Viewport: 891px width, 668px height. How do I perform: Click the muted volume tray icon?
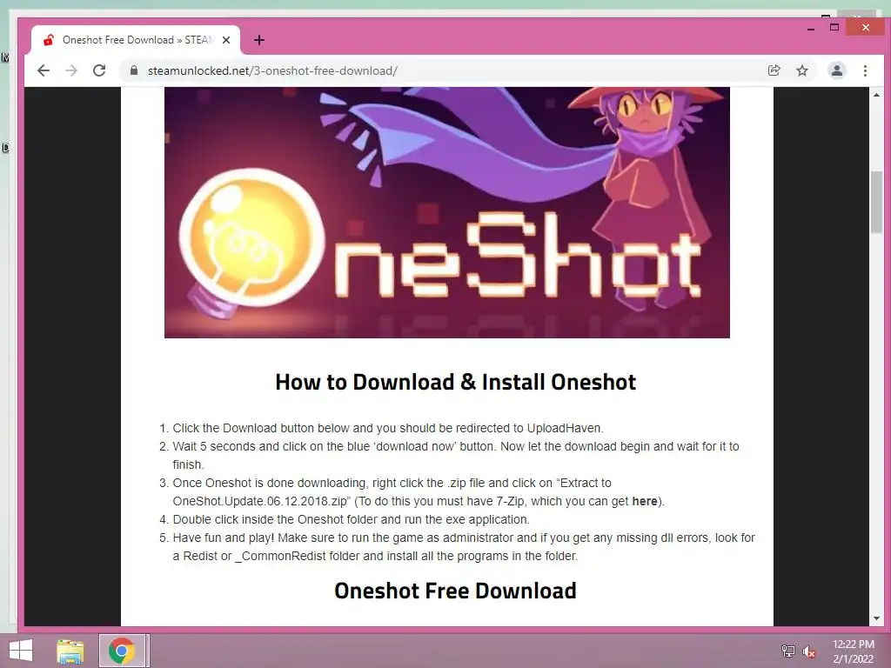(809, 651)
